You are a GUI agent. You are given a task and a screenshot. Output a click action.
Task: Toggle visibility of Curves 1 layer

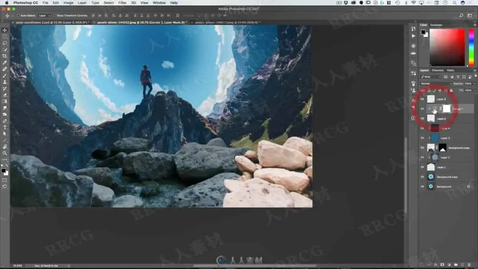pos(422,108)
